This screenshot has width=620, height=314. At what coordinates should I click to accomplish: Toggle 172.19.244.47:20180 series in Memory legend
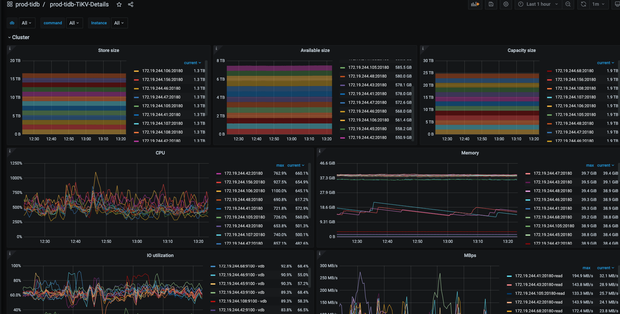(x=552, y=173)
